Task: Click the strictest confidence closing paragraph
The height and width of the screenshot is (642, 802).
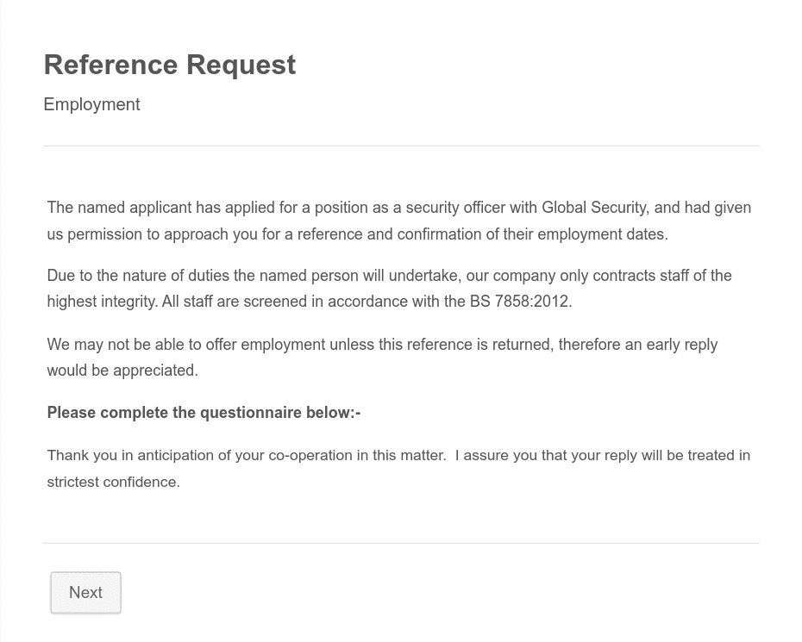Action: [398, 468]
